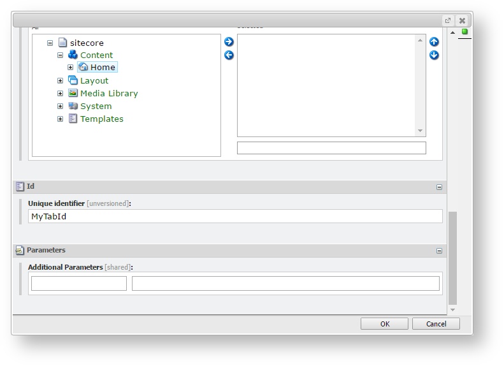Select the System tree item
Image resolution: width=504 pixels, height=366 pixels.
point(96,106)
